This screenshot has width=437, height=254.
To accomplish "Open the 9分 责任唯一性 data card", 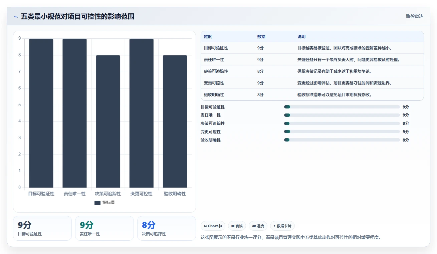I will pos(104,228).
